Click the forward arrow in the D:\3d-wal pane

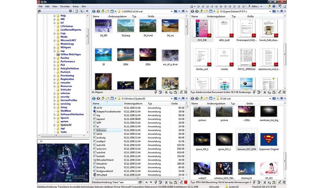[197, 99]
